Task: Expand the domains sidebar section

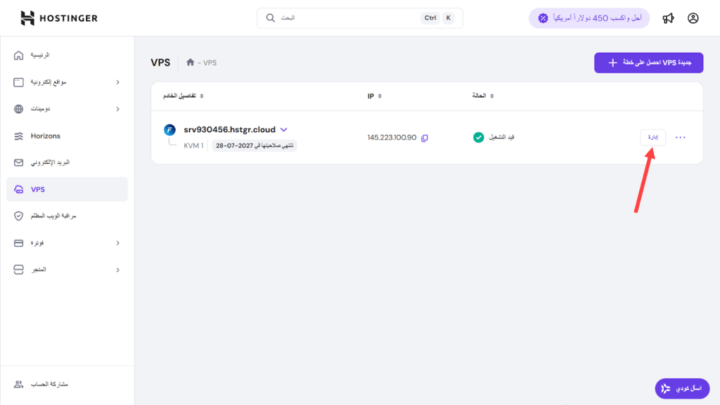Action: click(117, 109)
